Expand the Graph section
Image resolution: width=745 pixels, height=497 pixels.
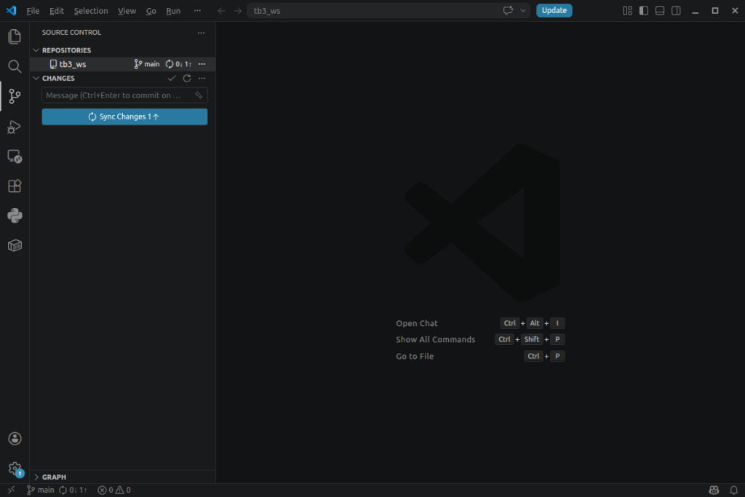tap(36, 477)
